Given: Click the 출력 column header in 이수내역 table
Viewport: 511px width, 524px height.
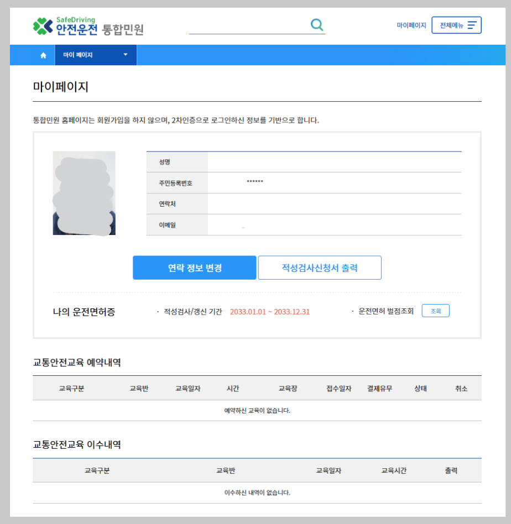Looking at the screenshot, I should 452,470.
